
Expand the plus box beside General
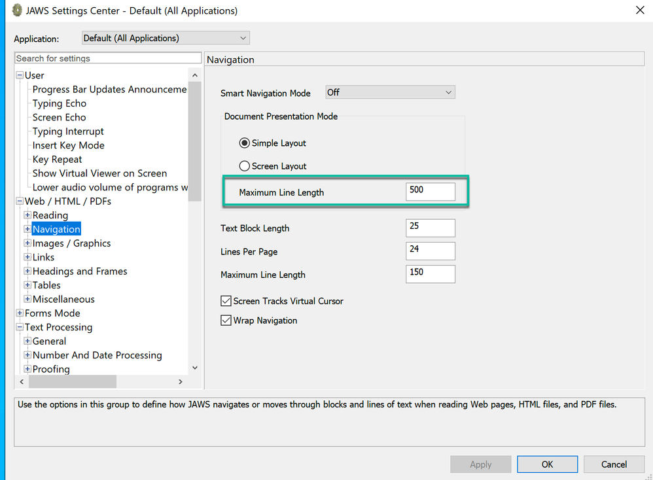coord(27,341)
